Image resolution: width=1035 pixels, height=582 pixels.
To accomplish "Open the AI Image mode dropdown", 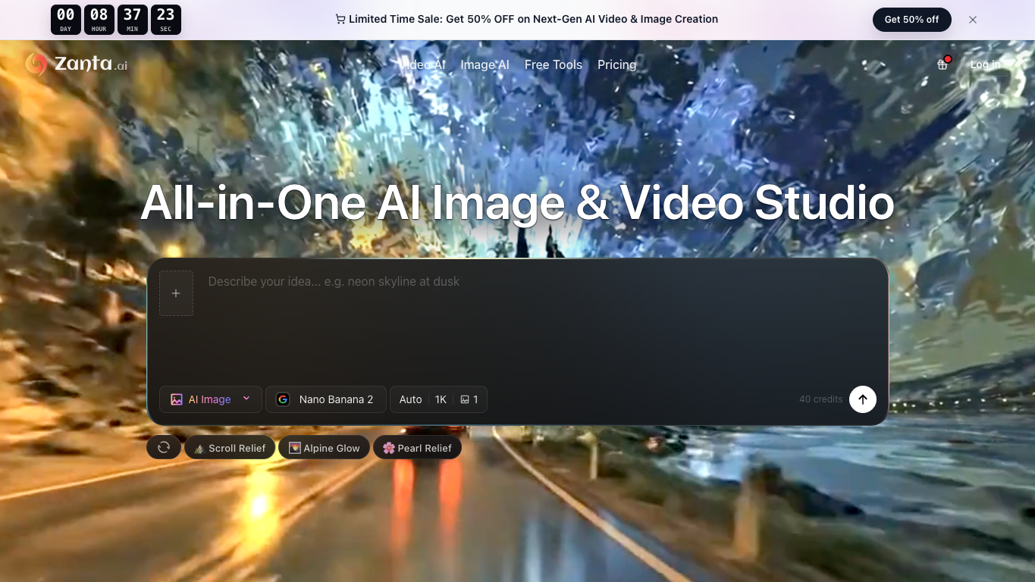I will click(x=211, y=399).
